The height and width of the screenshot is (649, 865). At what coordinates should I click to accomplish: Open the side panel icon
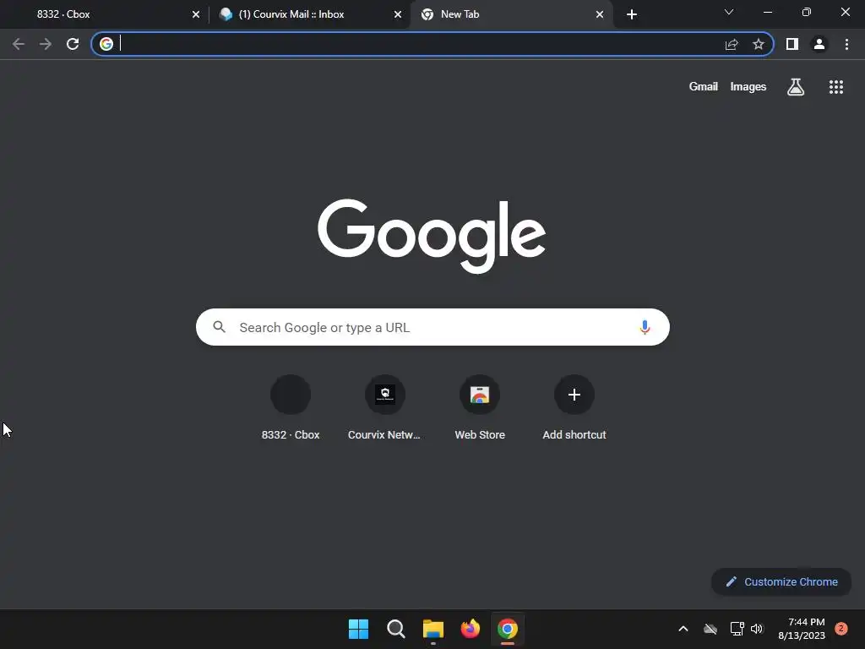pyautogui.click(x=792, y=44)
